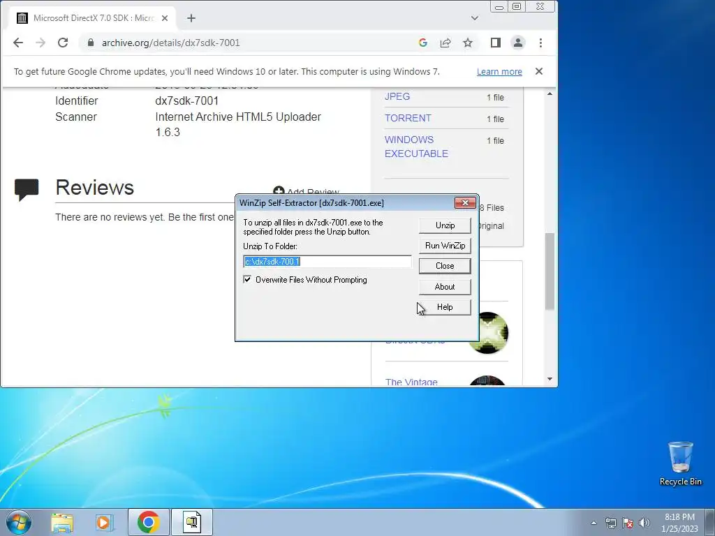This screenshot has height=536, width=715.
Task: Minimize the Chrome window
Action: click(x=499, y=6)
